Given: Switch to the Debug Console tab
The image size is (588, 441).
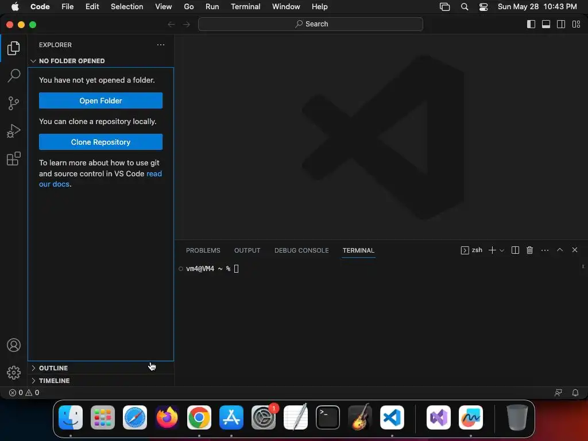Looking at the screenshot, I should pyautogui.click(x=301, y=250).
